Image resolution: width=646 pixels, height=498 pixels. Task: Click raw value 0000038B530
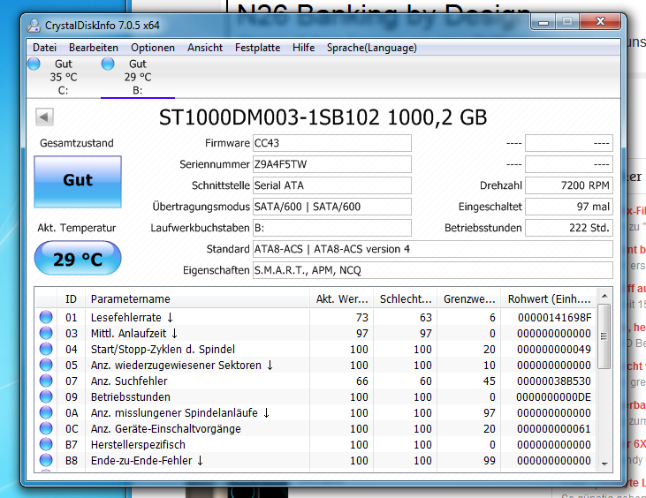tap(554, 381)
